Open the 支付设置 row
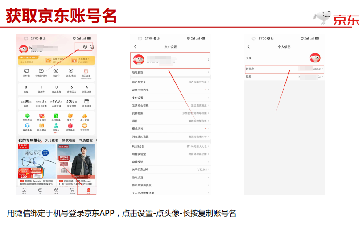 170,98
